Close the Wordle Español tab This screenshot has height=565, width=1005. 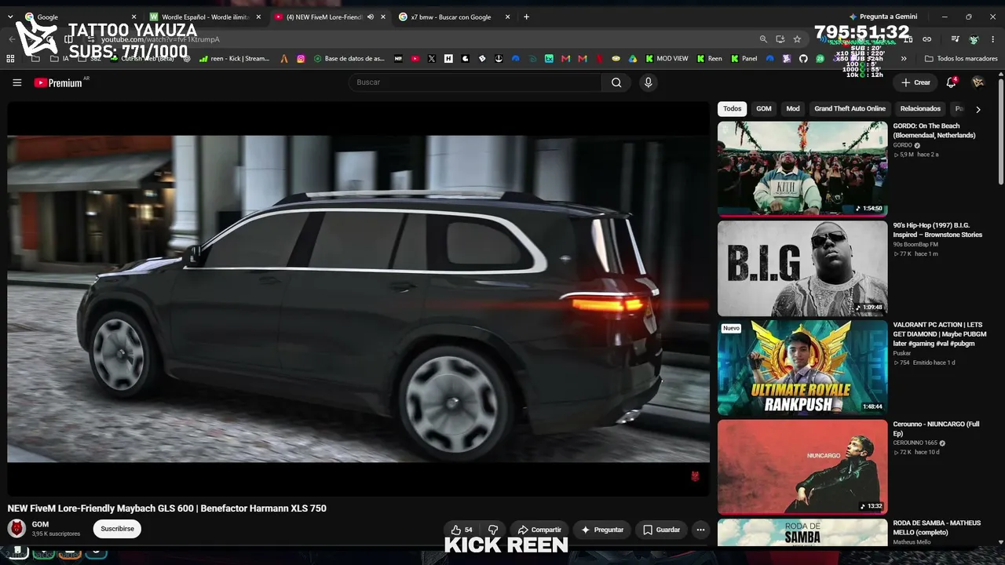[x=258, y=16]
